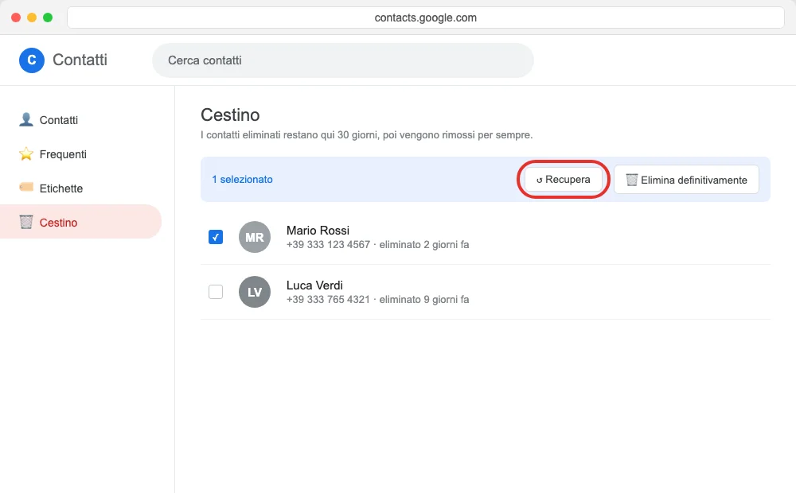
Task: Select Cestino in the sidebar
Action: (80, 222)
